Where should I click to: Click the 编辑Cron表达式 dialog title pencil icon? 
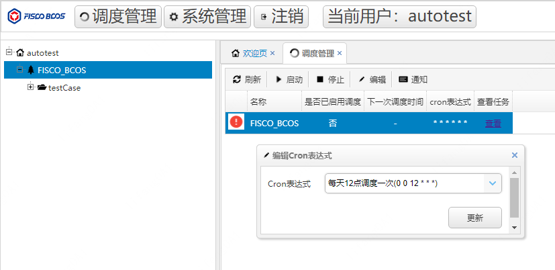266,155
